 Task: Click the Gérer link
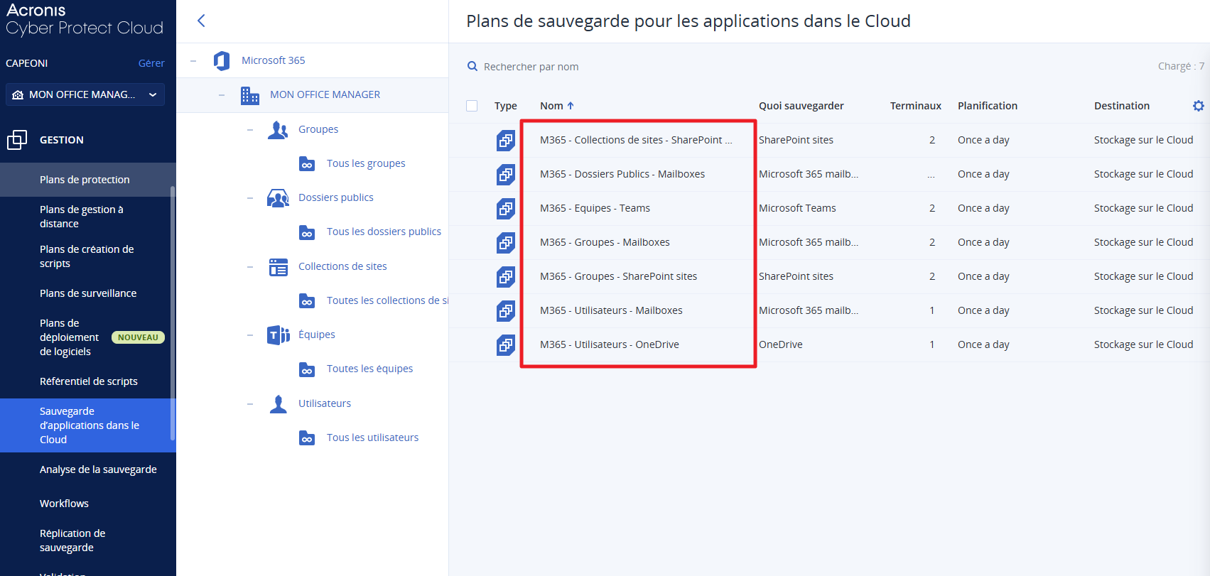pyautogui.click(x=151, y=63)
